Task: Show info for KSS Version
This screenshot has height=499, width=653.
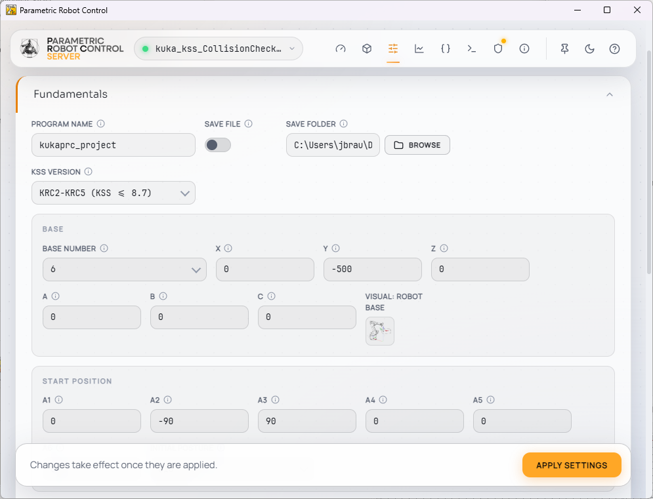Action: click(x=89, y=171)
